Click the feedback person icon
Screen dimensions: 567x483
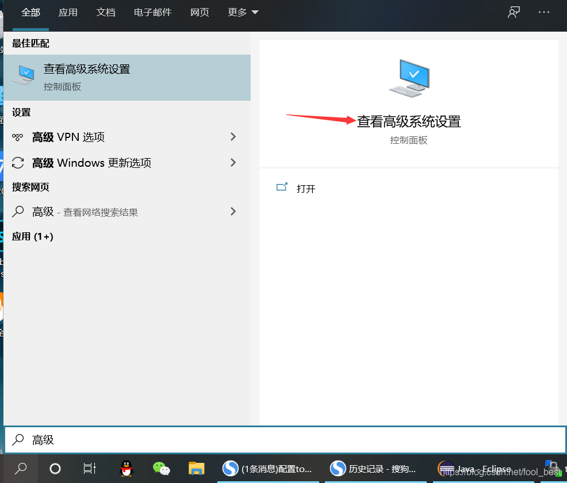click(514, 12)
